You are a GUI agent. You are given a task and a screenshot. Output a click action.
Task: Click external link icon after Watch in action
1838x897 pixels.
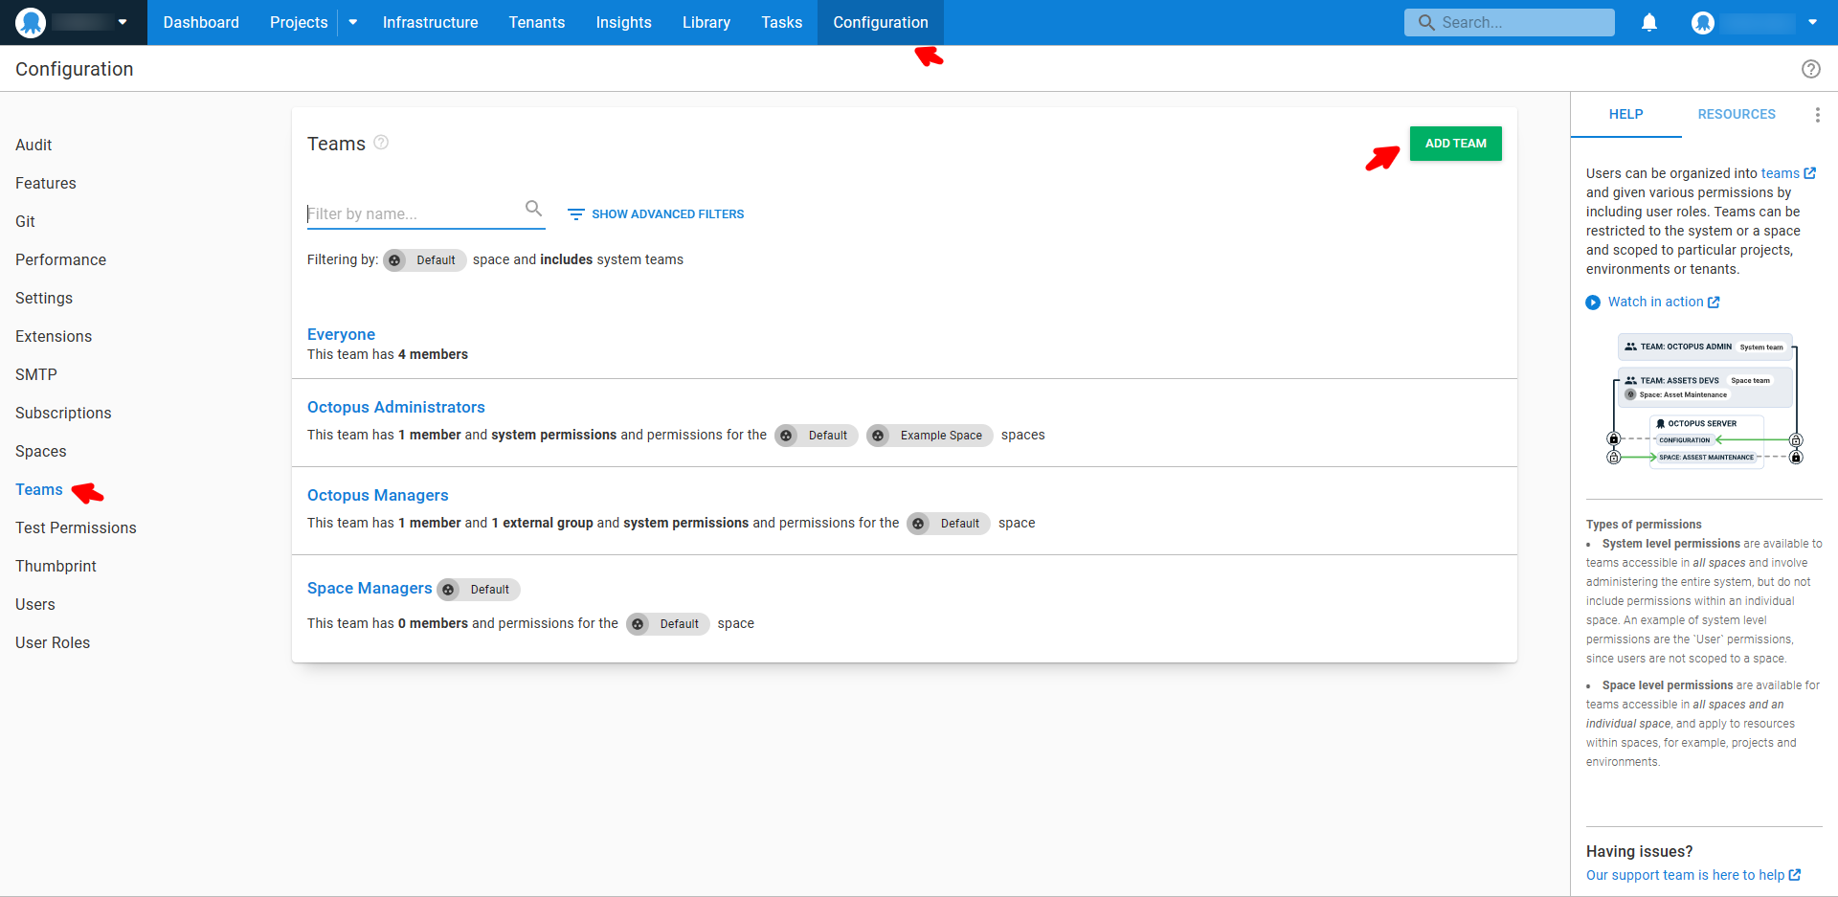[1715, 302]
